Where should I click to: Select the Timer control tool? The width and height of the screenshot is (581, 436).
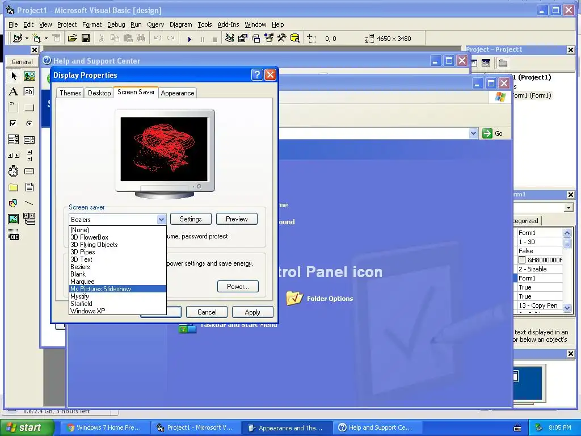tap(14, 171)
